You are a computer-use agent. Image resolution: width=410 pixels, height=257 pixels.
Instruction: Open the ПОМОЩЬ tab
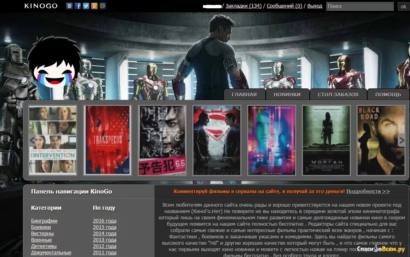(388, 95)
